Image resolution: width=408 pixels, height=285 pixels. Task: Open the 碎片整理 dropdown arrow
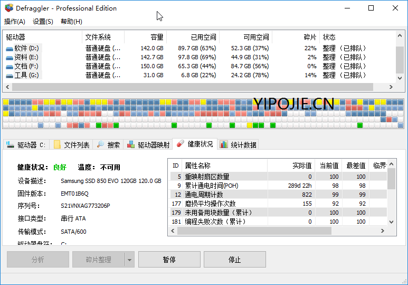pos(130,260)
